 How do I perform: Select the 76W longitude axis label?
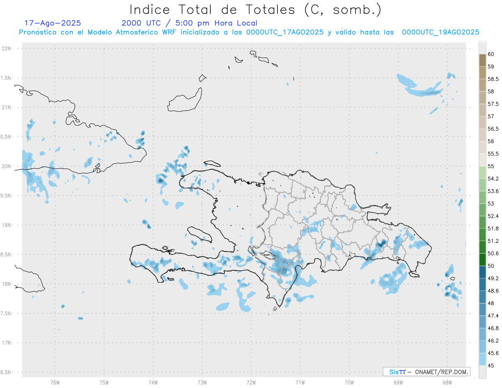click(55, 383)
